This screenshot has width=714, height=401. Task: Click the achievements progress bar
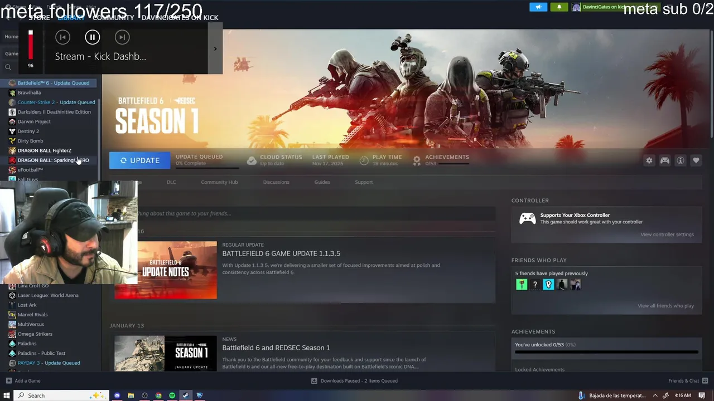(x=606, y=352)
